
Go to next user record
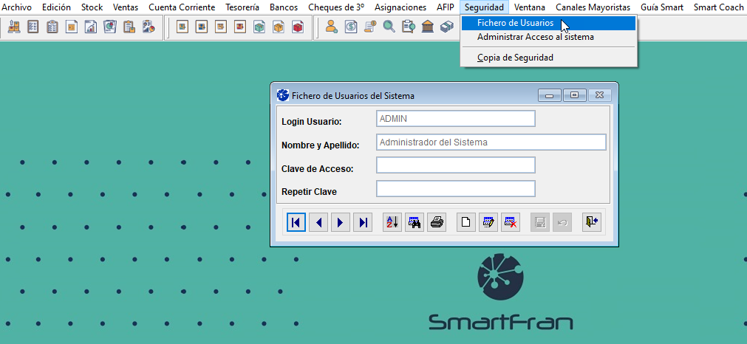[x=341, y=222]
